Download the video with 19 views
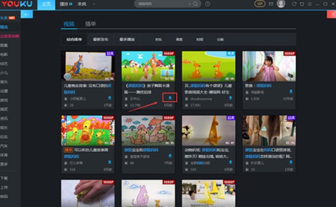 coord(291,162)
